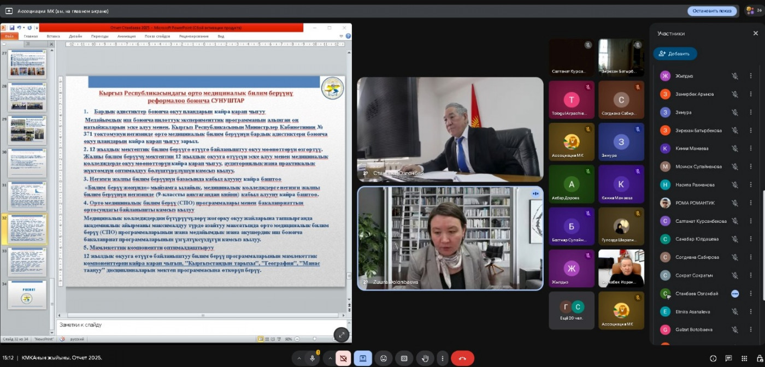Open the Анимация ribbon tab
Image resolution: width=765 pixels, height=367 pixels.
[126, 36]
